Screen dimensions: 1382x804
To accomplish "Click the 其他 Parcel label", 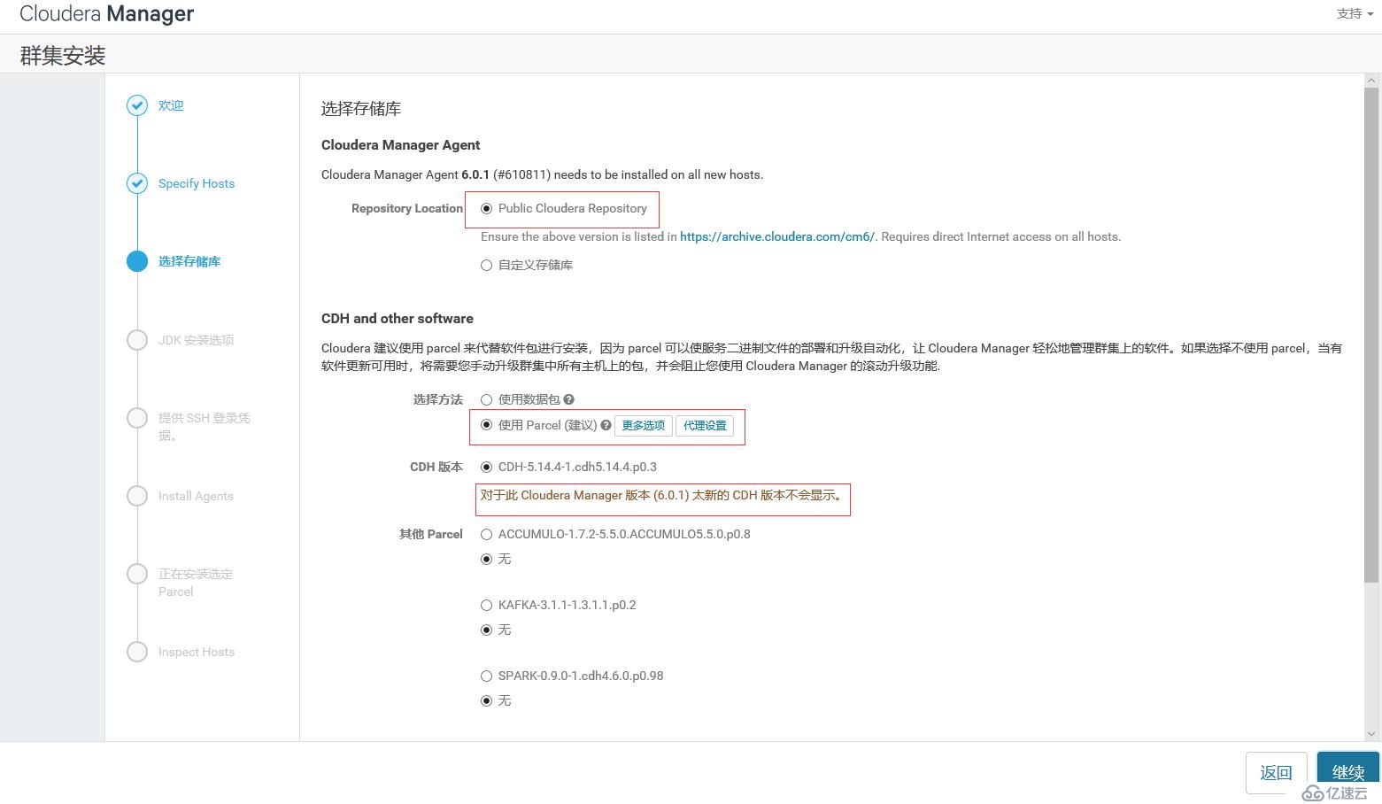I will [x=431, y=534].
